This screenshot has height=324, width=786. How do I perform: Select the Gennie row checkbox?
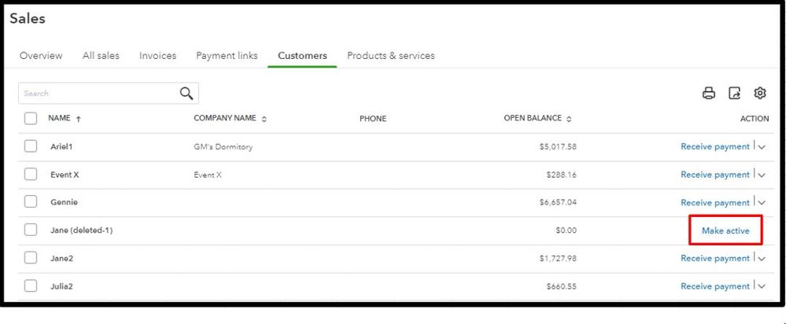[x=31, y=202]
